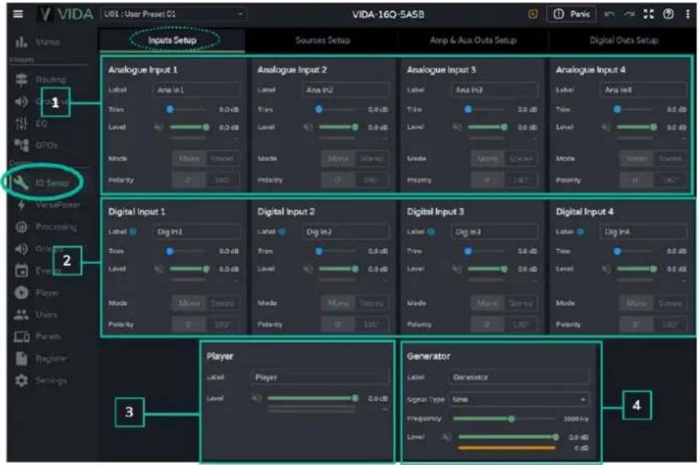Set Analogue Input 1 polarity to 180°
Image resolution: width=699 pixels, height=465 pixels.
click(223, 180)
